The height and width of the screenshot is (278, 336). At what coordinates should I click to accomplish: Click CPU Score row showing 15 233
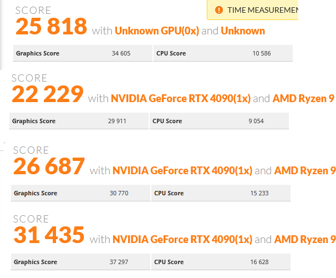click(221, 193)
